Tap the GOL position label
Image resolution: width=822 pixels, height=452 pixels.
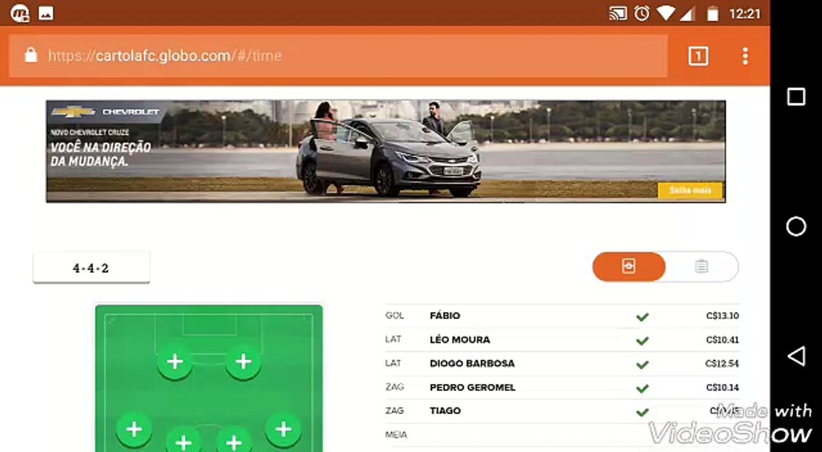[x=395, y=316]
